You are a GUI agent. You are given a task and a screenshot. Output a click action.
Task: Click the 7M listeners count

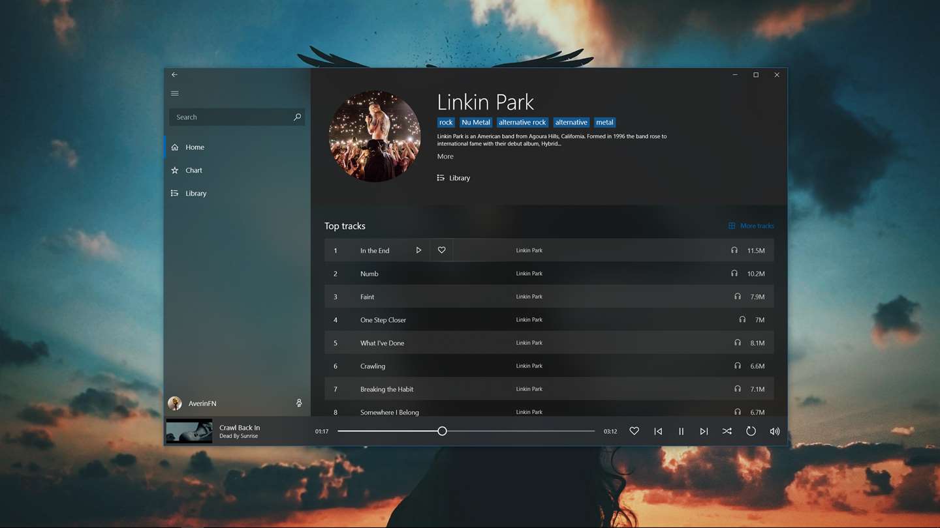760,320
